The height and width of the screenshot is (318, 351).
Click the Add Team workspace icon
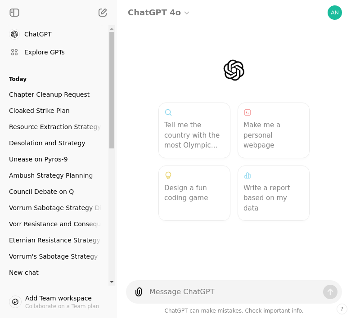pos(15,302)
